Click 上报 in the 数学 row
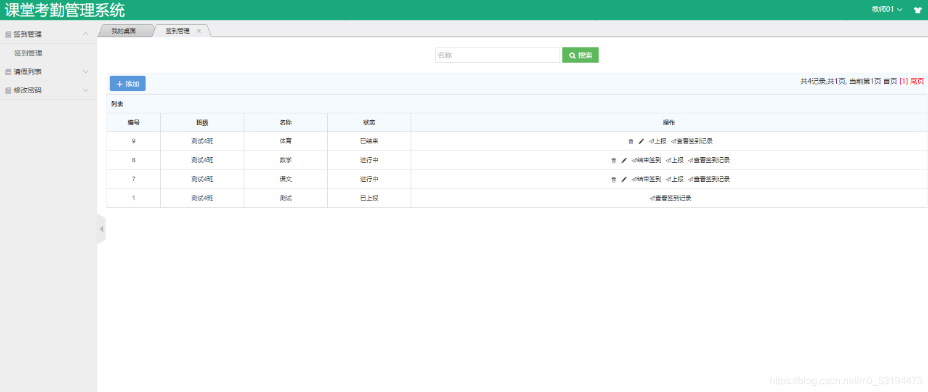This screenshot has width=928, height=392. pos(674,160)
